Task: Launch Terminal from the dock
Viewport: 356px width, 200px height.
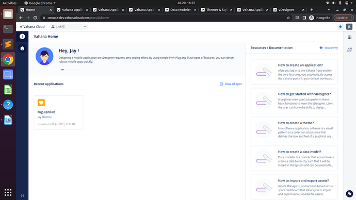Action: (x=8, y=29)
